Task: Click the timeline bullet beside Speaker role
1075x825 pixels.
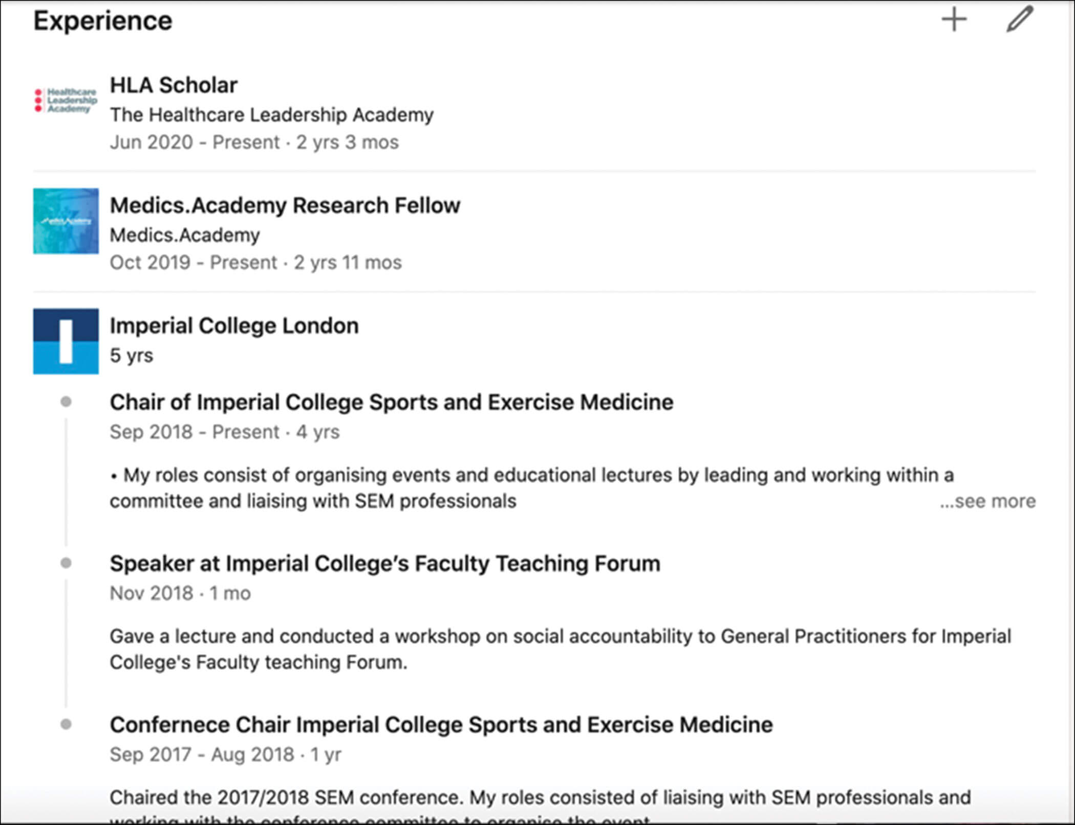Action: (x=66, y=563)
